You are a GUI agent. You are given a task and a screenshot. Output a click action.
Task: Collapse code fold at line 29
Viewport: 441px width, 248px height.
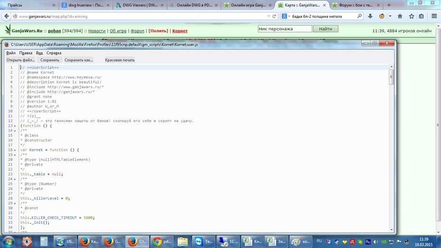pyautogui.click(x=15, y=203)
